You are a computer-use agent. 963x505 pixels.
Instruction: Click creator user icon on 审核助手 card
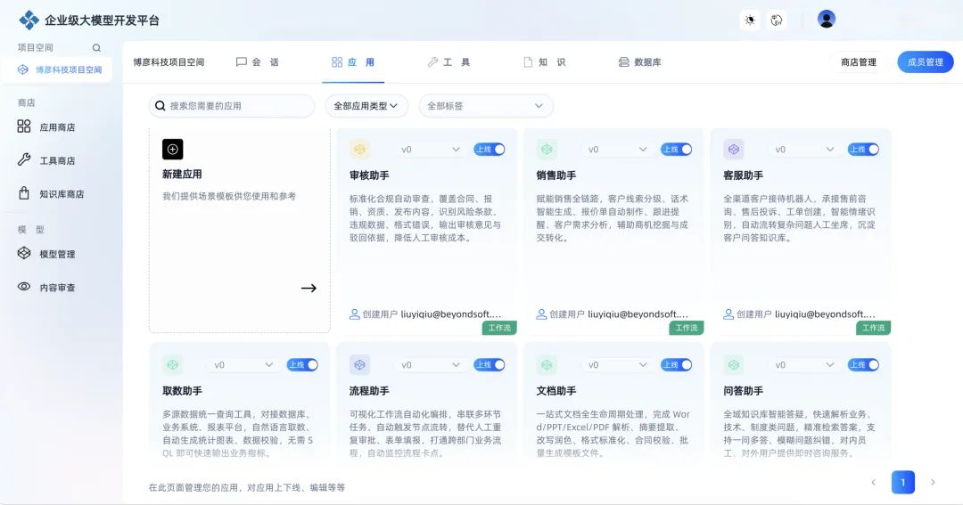coord(354,314)
